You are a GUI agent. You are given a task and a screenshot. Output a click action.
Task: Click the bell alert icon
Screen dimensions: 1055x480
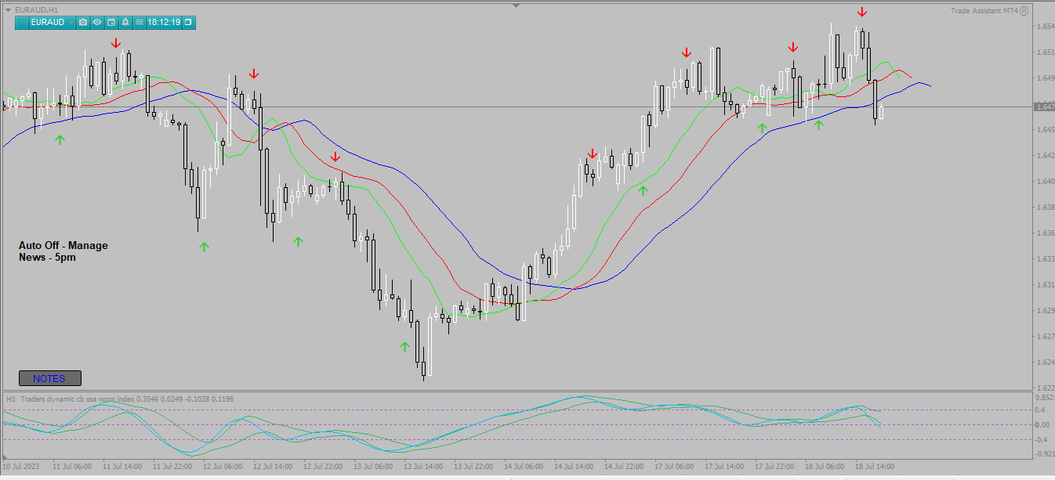click(x=125, y=22)
